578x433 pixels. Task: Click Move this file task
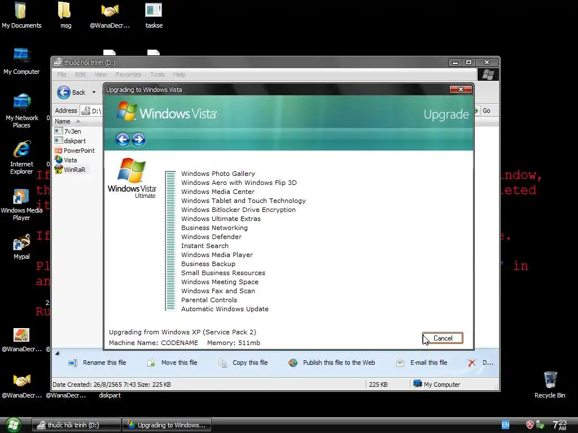coord(172,363)
